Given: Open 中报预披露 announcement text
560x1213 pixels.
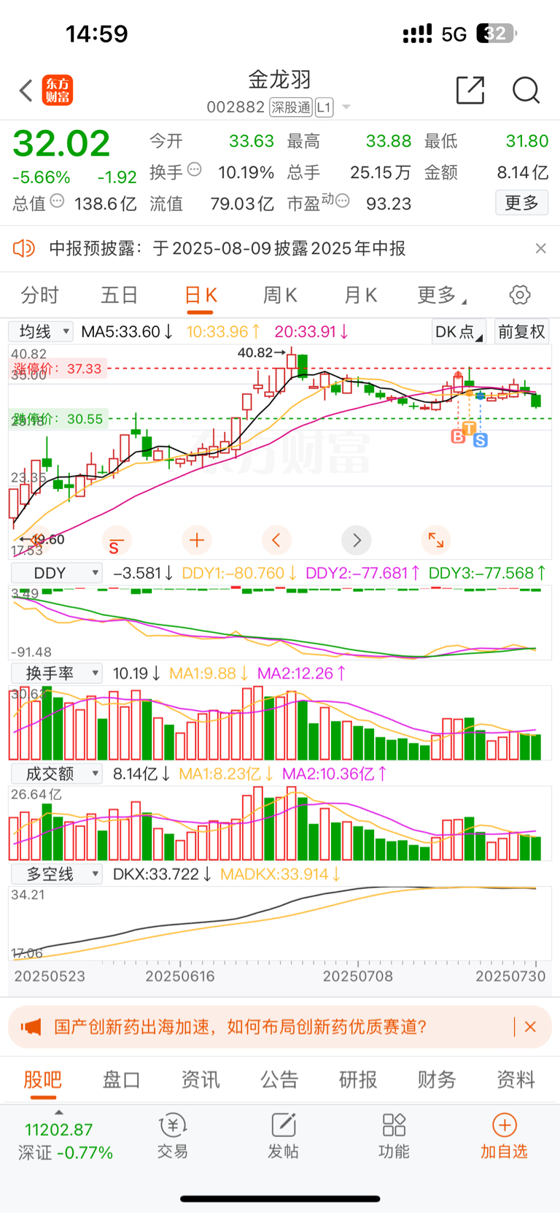Looking at the screenshot, I should coord(227,248).
